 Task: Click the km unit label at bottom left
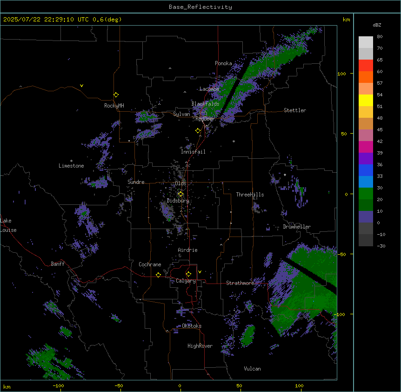tap(7, 386)
